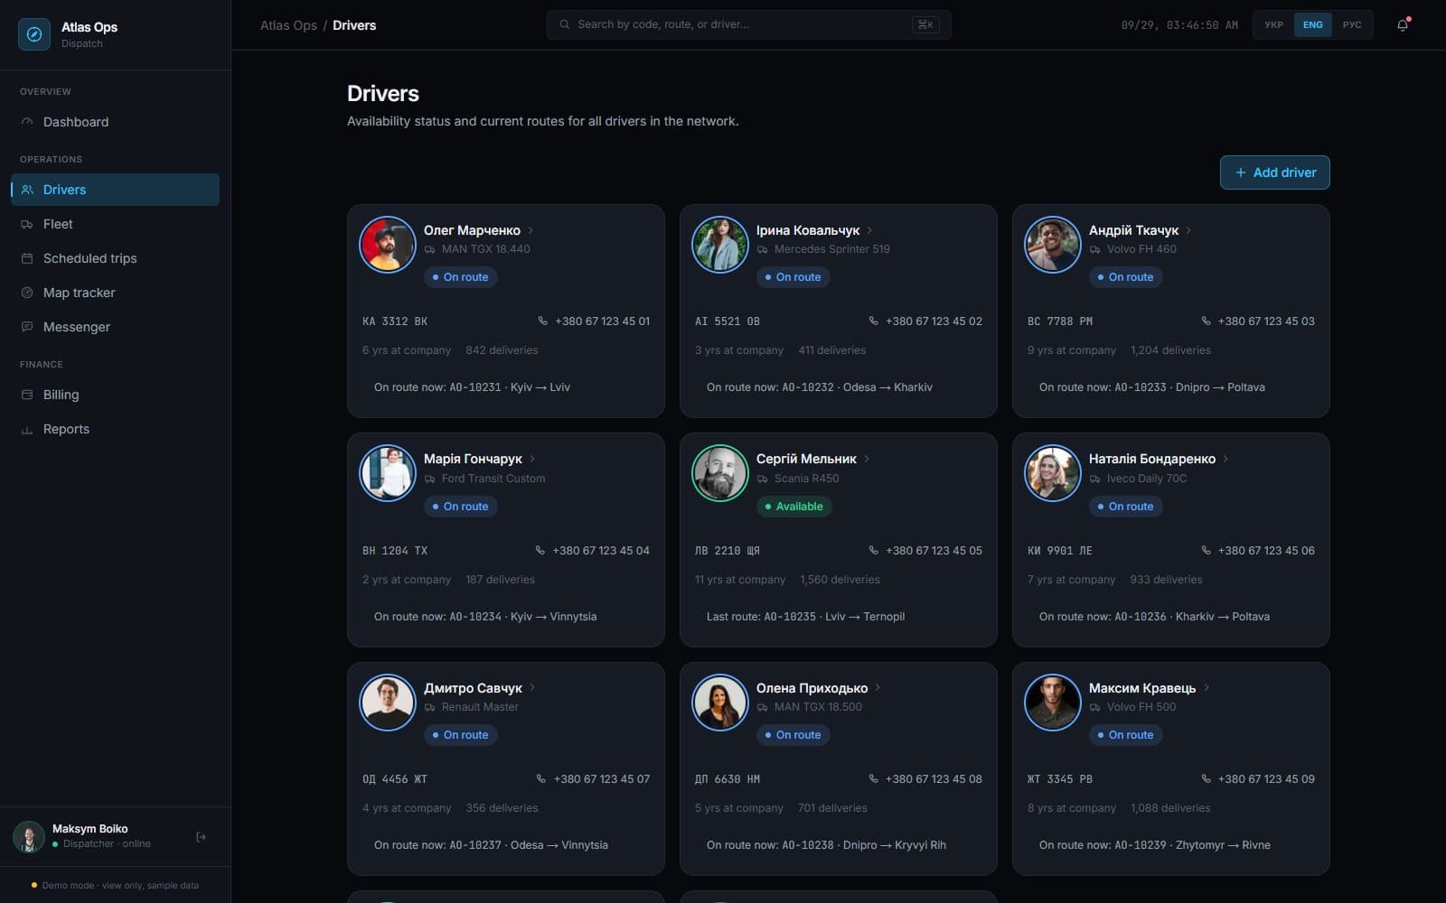Image resolution: width=1446 pixels, height=903 pixels.
Task: Open Reports in the sidebar
Action: [115, 429]
